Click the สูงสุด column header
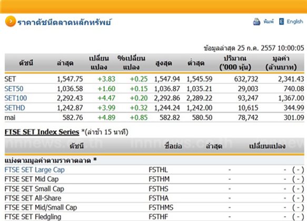Screen dimensions: 307x221 pos(164,63)
